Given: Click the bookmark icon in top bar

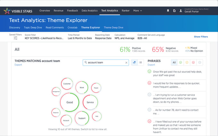Looking at the screenshot, I should pyautogui.click(x=168, y=11).
